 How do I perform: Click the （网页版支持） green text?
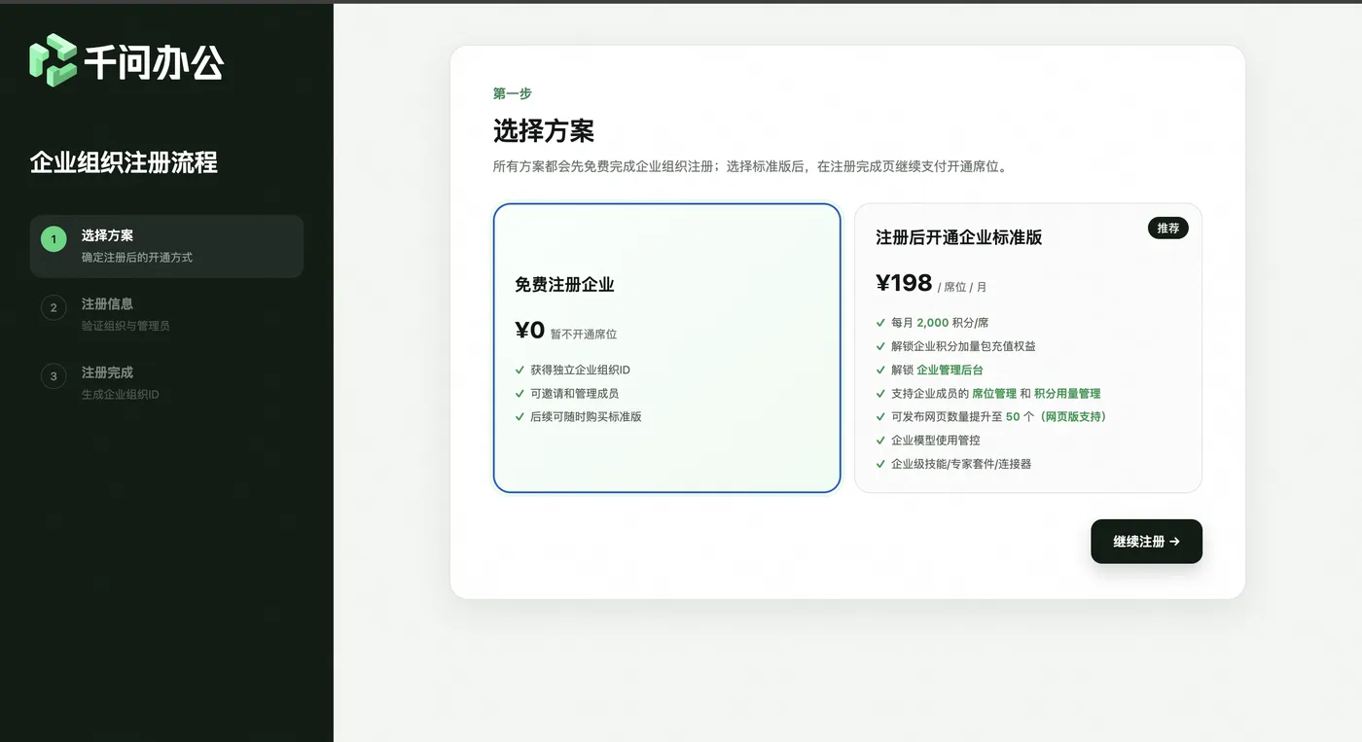pos(1072,416)
